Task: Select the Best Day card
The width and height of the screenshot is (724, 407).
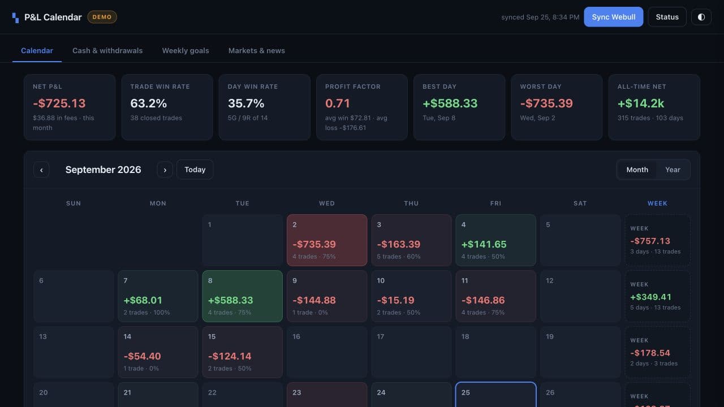Action: pyautogui.click(x=459, y=107)
